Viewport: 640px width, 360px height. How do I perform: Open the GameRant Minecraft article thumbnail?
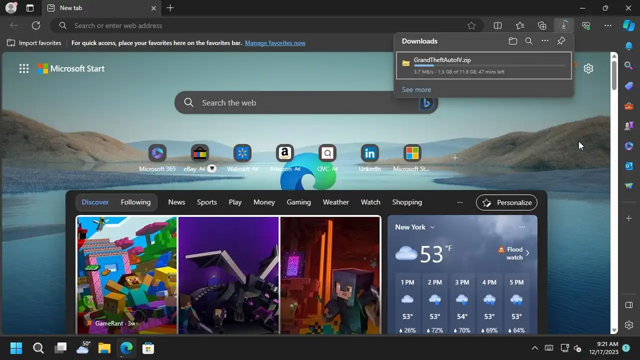(x=228, y=274)
